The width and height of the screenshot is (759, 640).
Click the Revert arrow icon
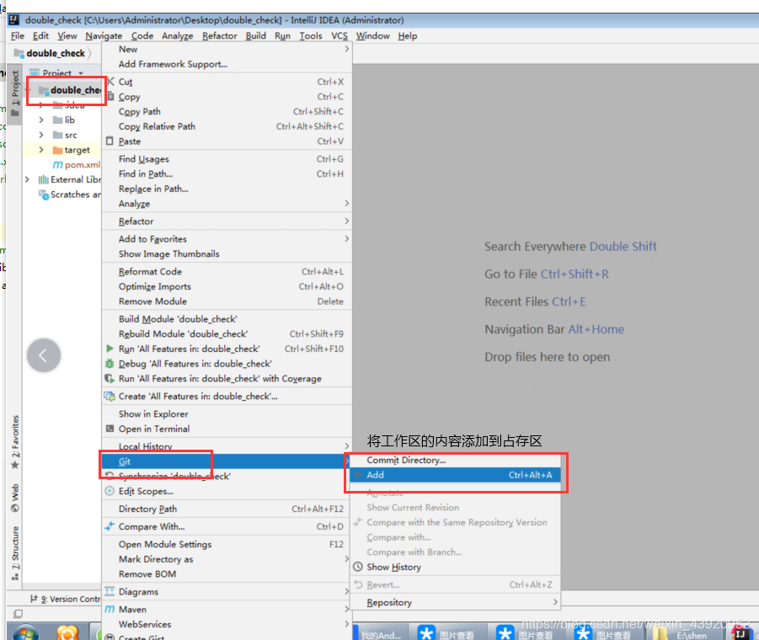(358, 584)
